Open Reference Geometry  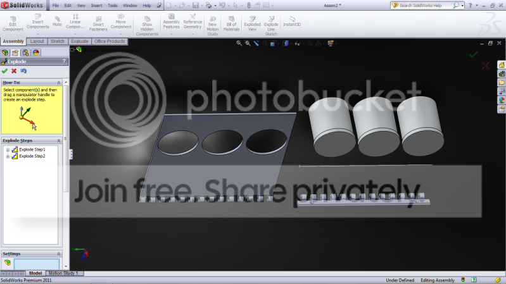click(x=193, y=22)
